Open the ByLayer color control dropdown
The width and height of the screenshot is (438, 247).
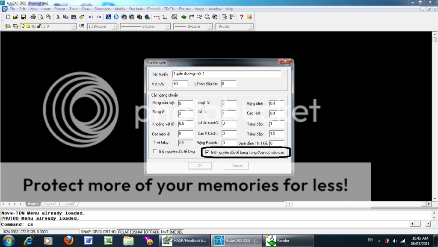(x=114, y=26)
